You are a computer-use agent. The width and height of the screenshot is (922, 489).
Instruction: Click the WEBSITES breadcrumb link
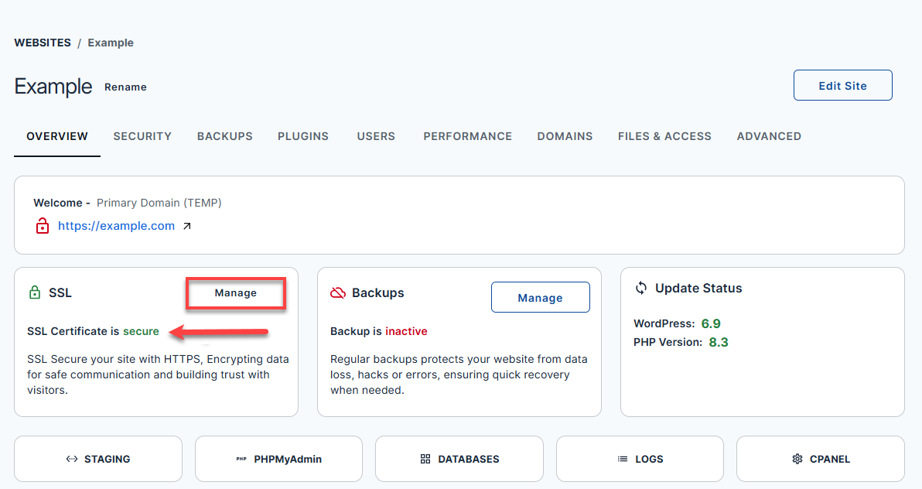(43, 43)
